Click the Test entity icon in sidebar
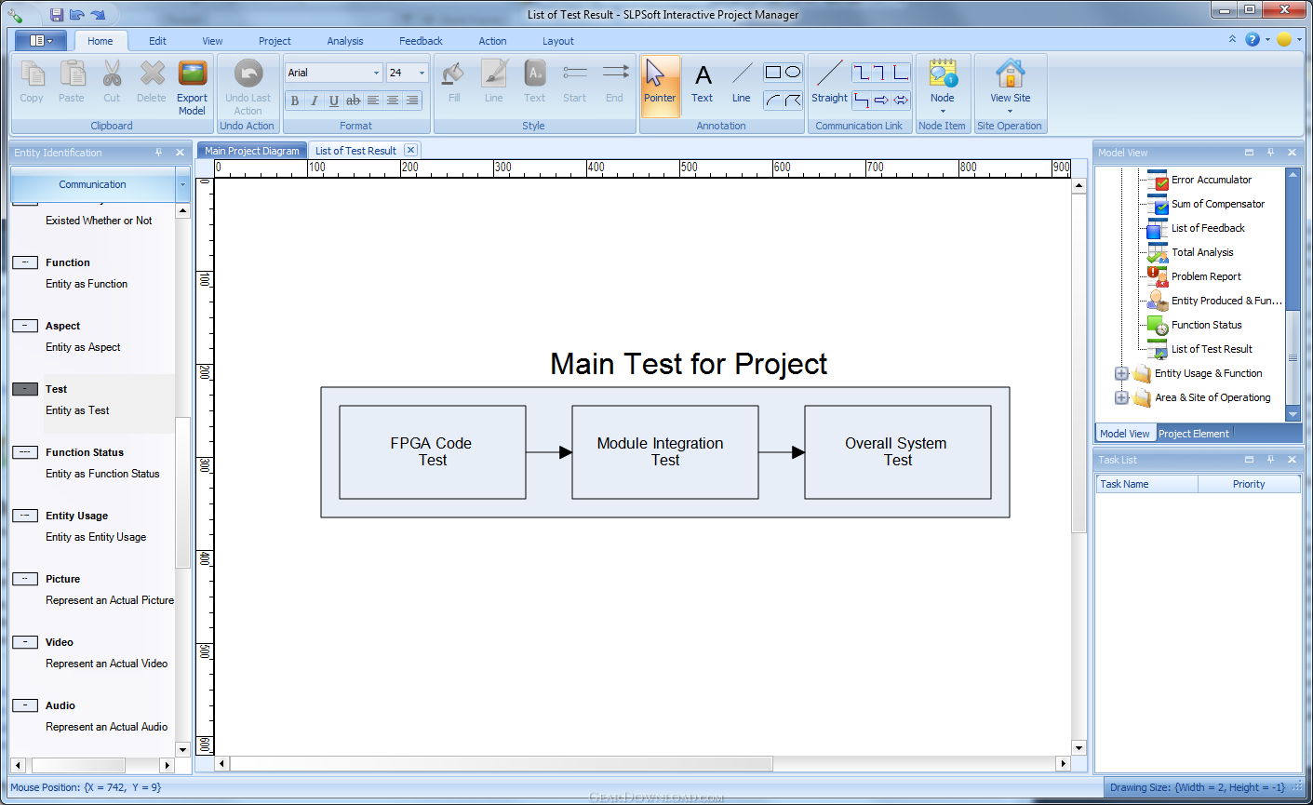This screenshot has height=805, width=1313. click(25, 389)
